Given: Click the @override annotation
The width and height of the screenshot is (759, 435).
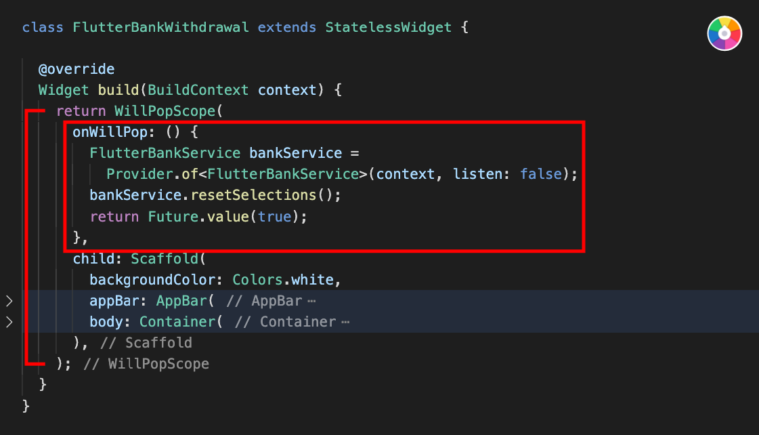Looking at the screenshot, I should click(x=77, y=69).
